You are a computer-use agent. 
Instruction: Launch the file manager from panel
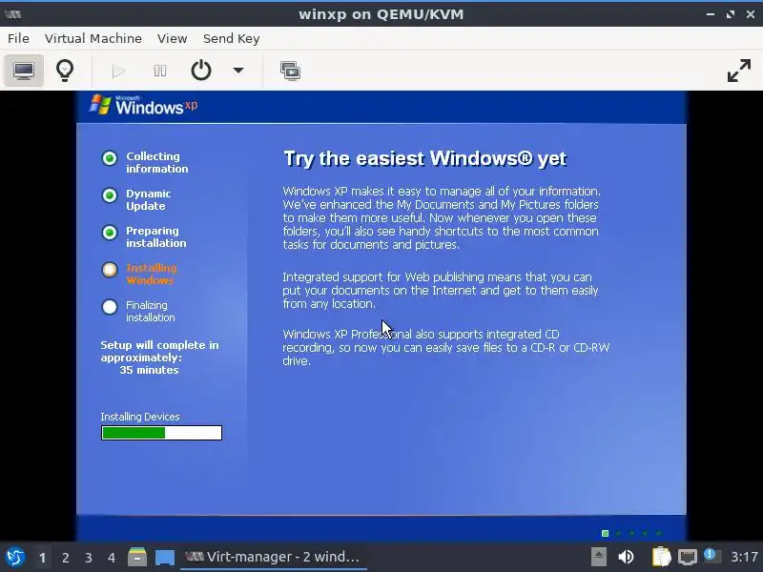(137, 557)
